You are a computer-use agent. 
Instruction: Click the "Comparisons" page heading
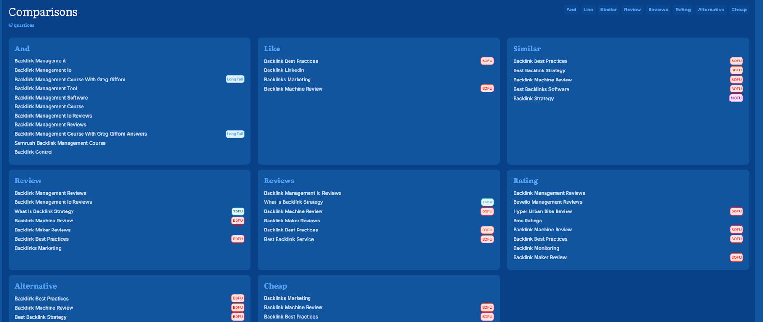tap(43, 12)
